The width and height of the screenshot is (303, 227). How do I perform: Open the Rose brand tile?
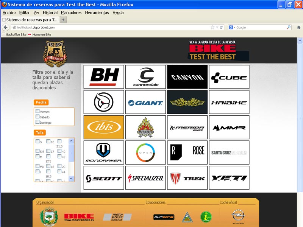click(x=187, y=152)
